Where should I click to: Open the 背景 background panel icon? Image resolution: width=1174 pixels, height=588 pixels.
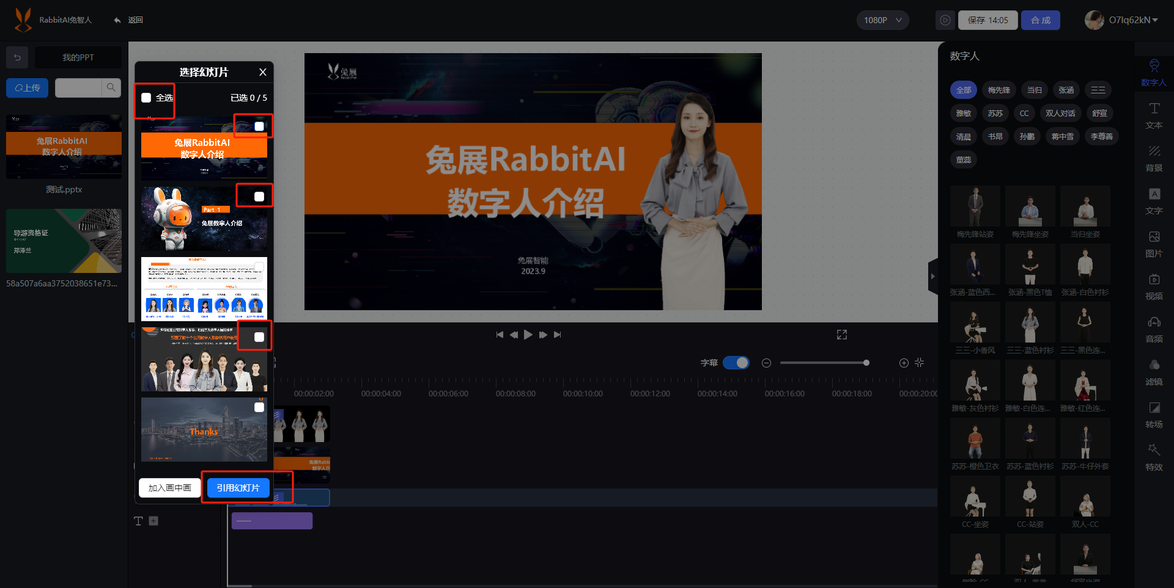coord(1154,151)
